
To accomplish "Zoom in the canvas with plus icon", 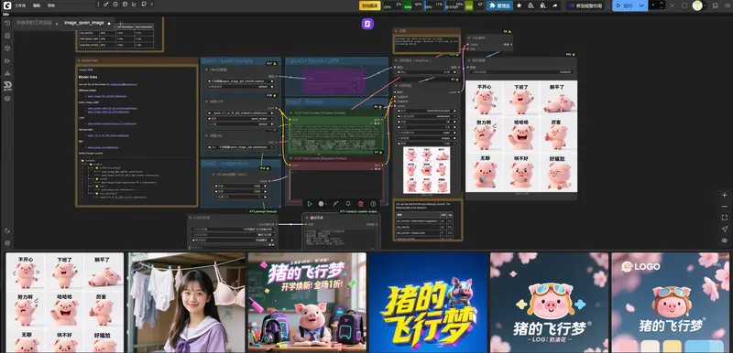I will [x=725, y=195].
